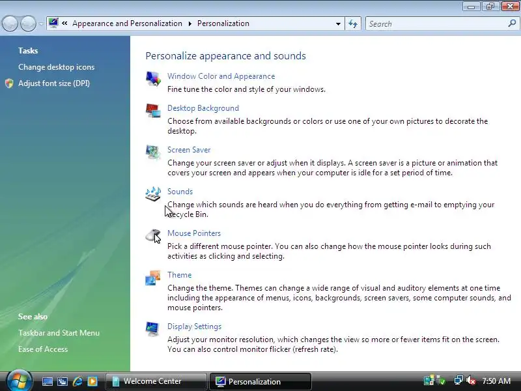This screenshot has height=391, width=521.
Task: Open the Theme link
Action: (179, 275)
